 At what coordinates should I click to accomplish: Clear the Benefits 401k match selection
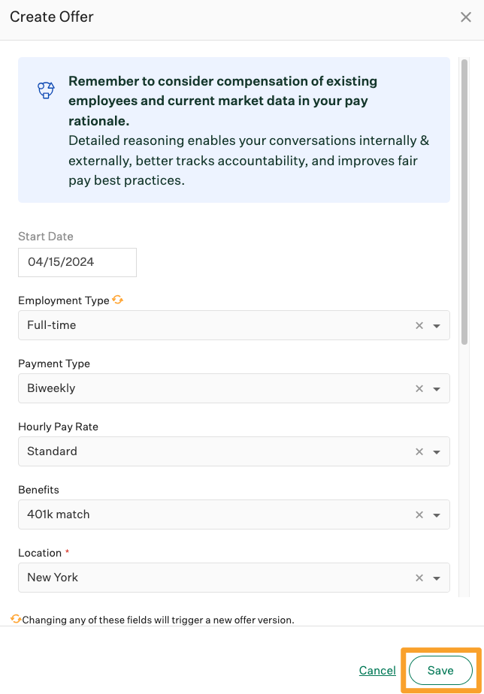tap(419, 515)
